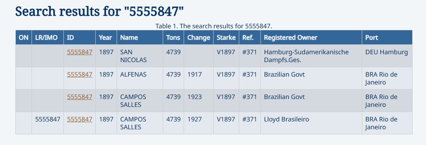
Task: Select the Ref. column header
Action: pyautogui.click(x=250, y=37)
